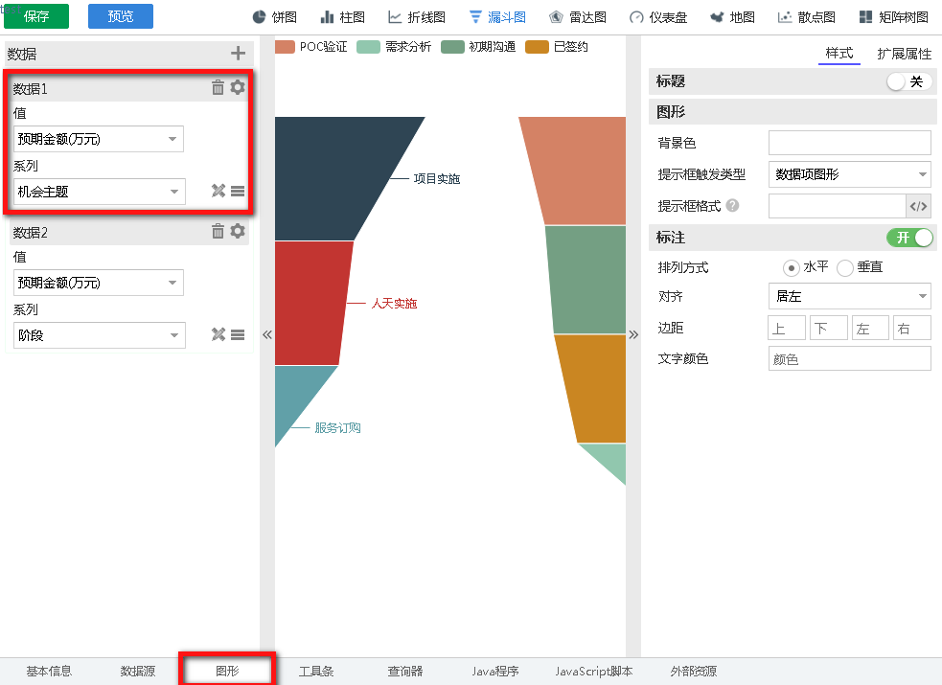Viewport: 942px width, 685px height.
Task: Click the 提示框格式 text input
Action: [x=837, y=207]
